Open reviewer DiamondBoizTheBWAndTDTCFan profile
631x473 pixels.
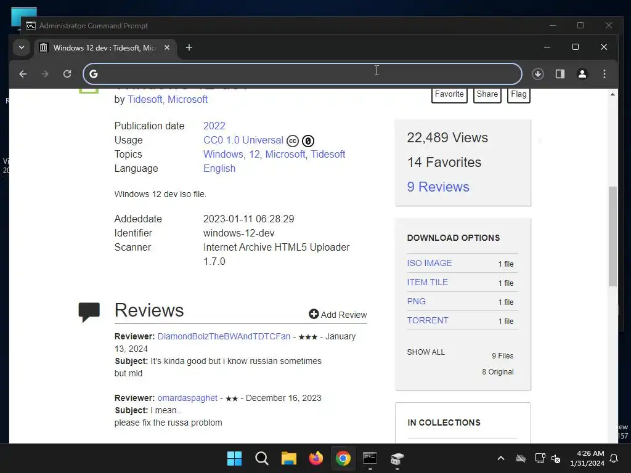coord(224,337)
